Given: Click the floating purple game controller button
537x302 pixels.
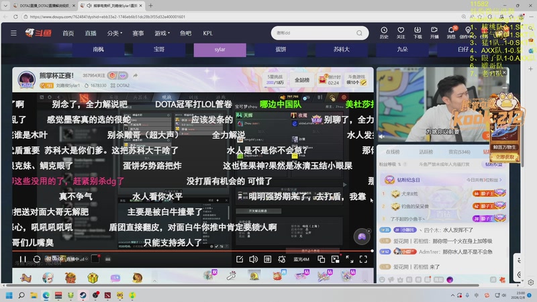Looking at the screenshot, I should (x=362, y=237).
